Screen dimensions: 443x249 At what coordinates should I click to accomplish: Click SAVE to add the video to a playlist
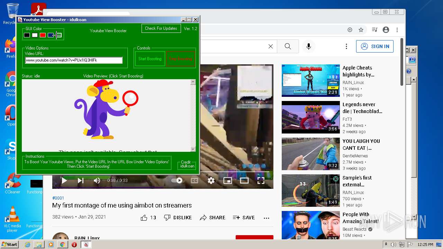pyautogui.click(x=244, y=218)
